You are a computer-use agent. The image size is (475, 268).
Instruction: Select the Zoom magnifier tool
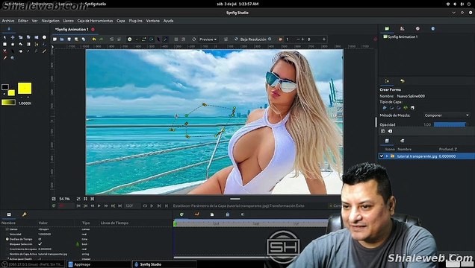(x=13, y=58)
